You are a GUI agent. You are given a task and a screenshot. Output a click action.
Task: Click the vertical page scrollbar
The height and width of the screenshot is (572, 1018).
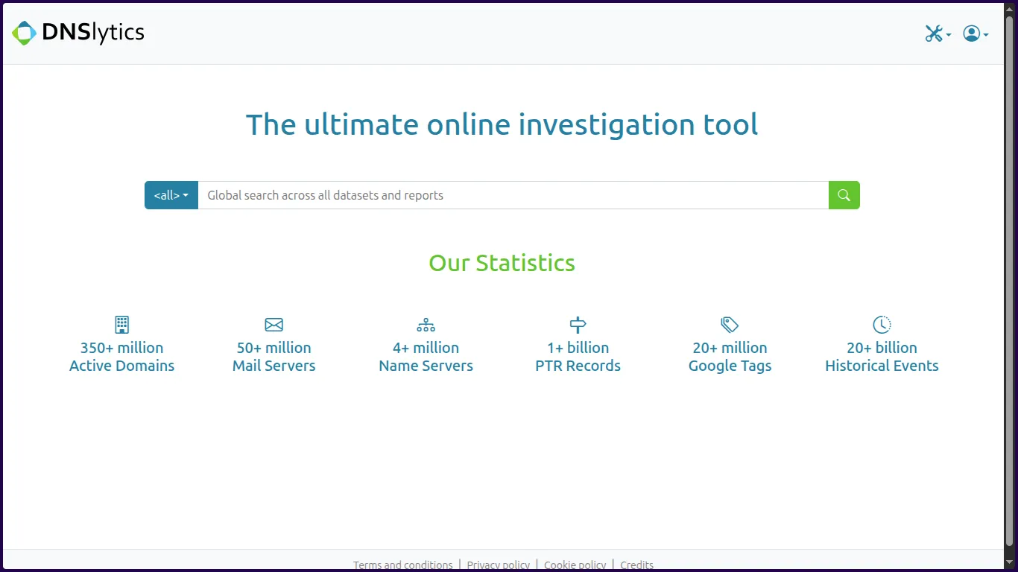pyautogui.click(x=1010, y=283)
